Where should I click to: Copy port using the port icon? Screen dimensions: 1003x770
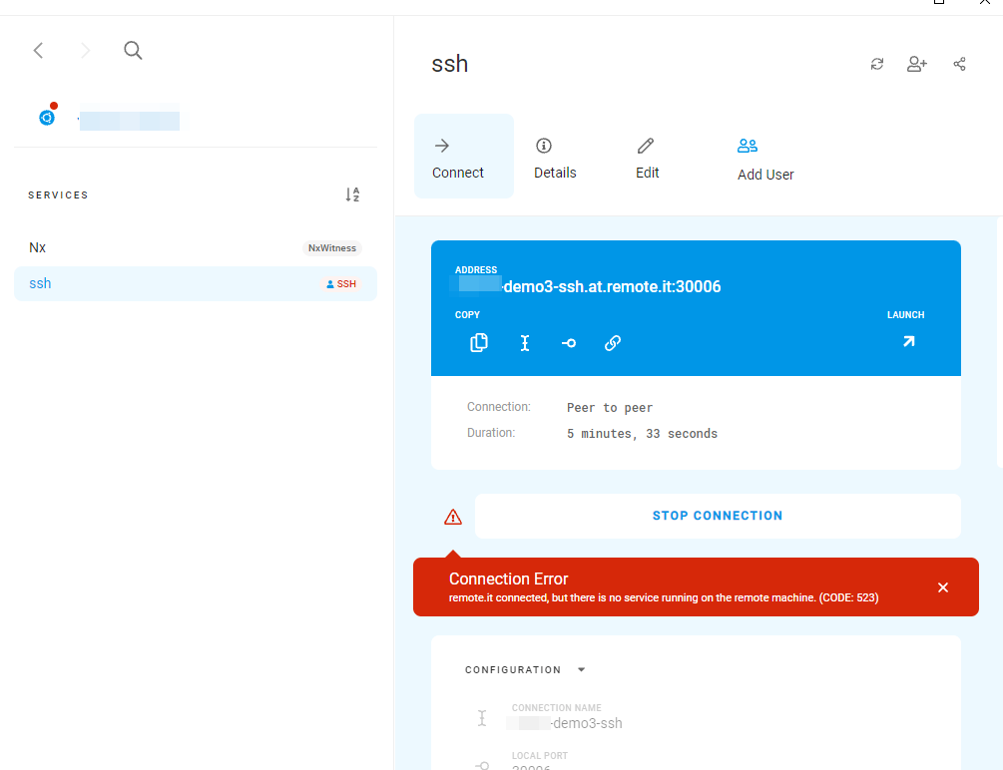click(569, 343)
